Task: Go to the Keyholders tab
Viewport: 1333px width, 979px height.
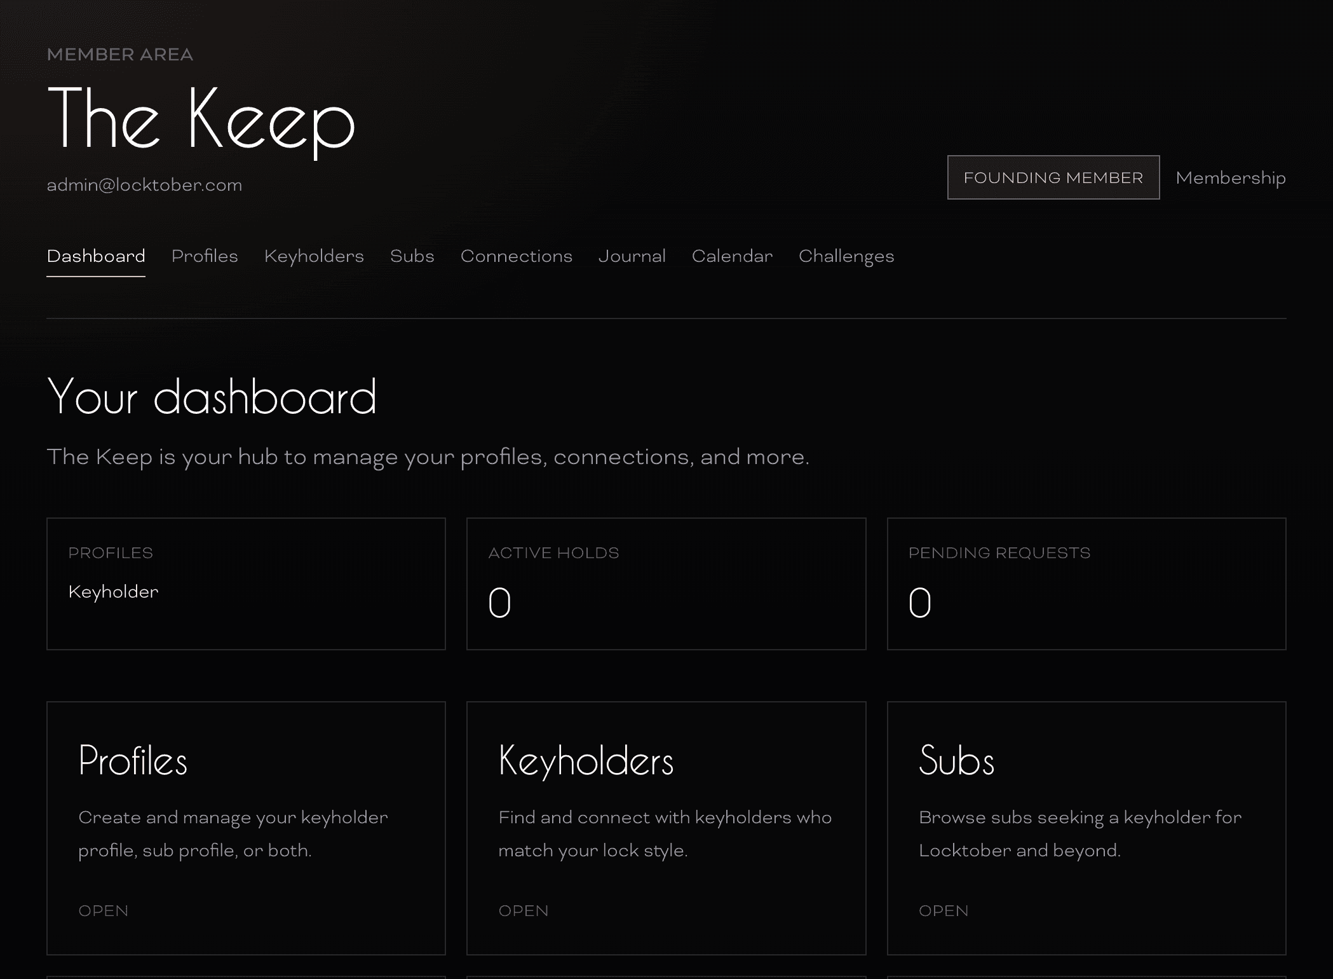Action: pyautogui.click(x=314, y=256)
